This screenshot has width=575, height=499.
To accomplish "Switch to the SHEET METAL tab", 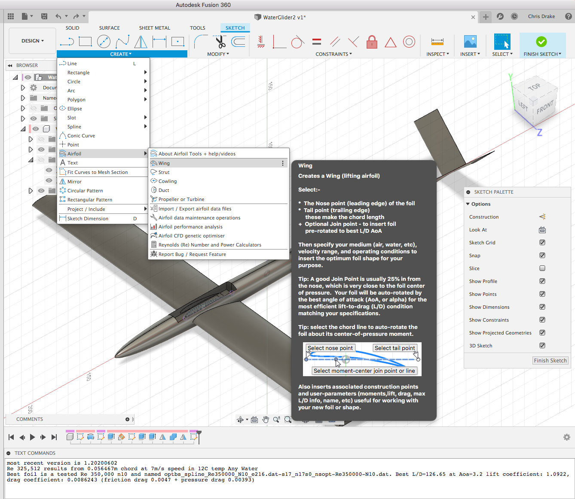I will point(154,28).
